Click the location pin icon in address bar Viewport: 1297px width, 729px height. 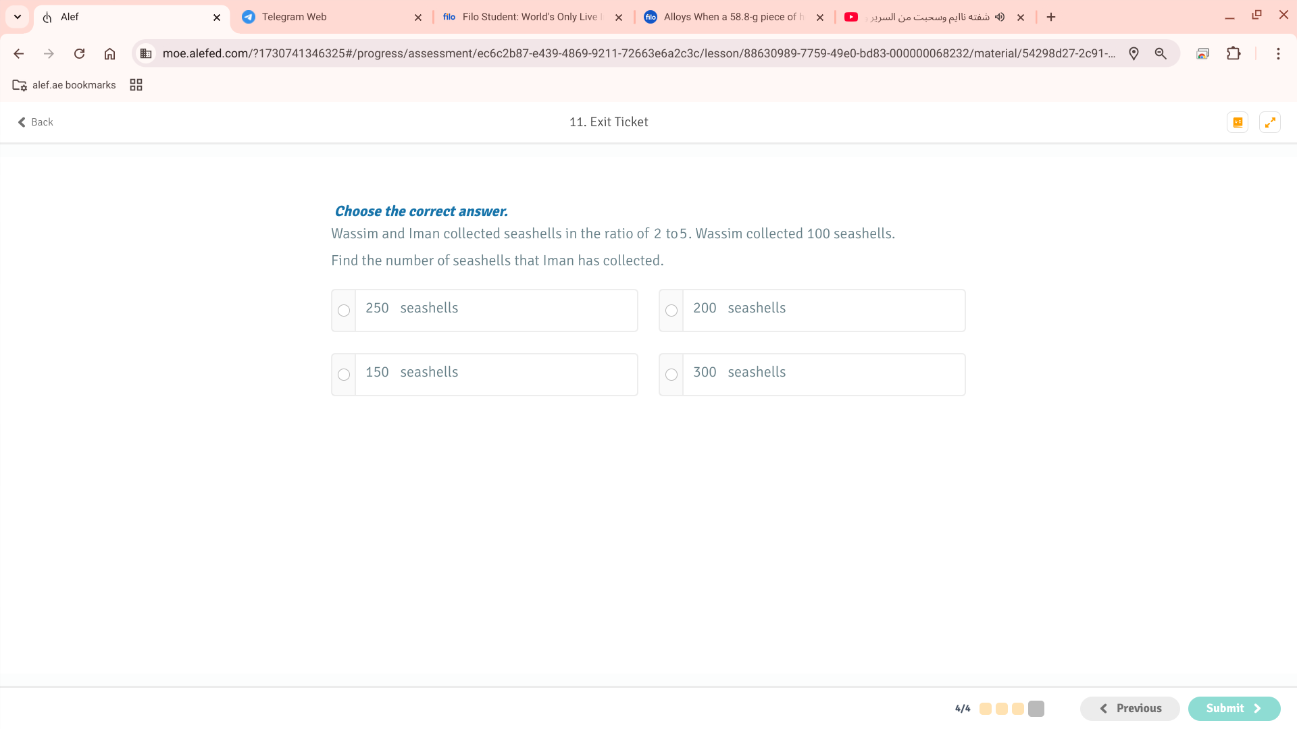click(x=1134, y=53)
